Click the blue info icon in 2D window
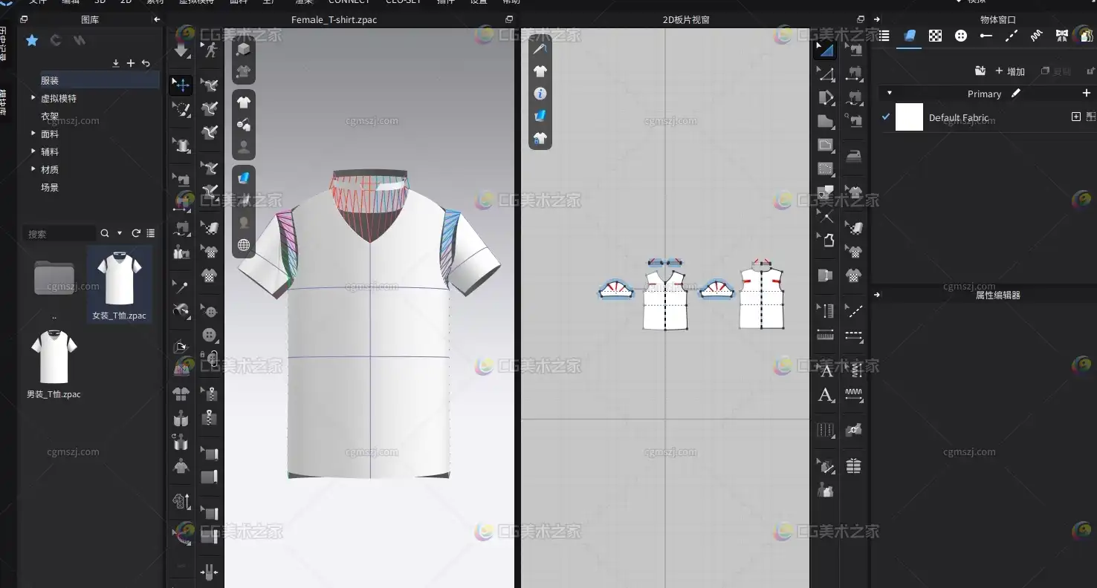Screen dimensions: 1097x588 coord(540,94)
